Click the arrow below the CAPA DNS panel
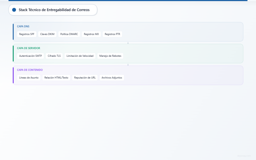256x160 pixels. (x=128, y=43)
